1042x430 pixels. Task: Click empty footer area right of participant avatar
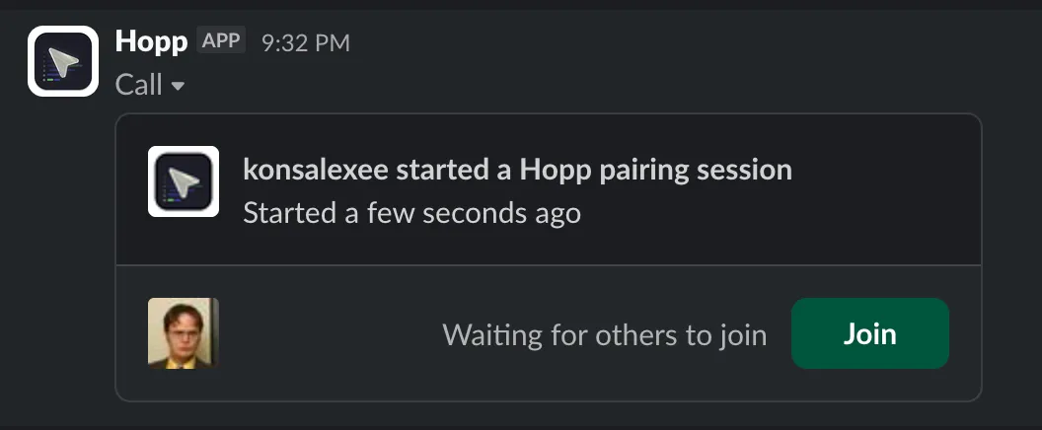(x=326, y=334)
